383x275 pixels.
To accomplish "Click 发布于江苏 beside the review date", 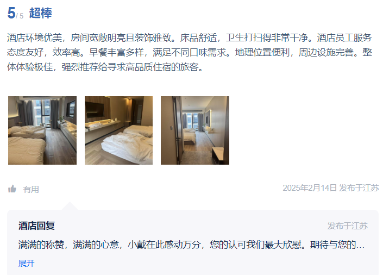I will (359, 188).
